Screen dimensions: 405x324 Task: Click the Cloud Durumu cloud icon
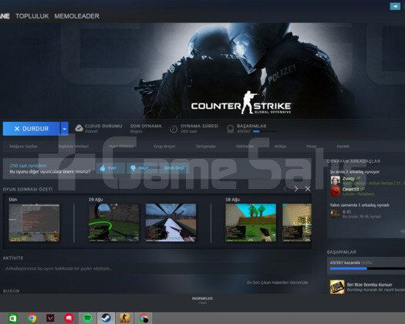pyautogui.click(x=79, y=128)
